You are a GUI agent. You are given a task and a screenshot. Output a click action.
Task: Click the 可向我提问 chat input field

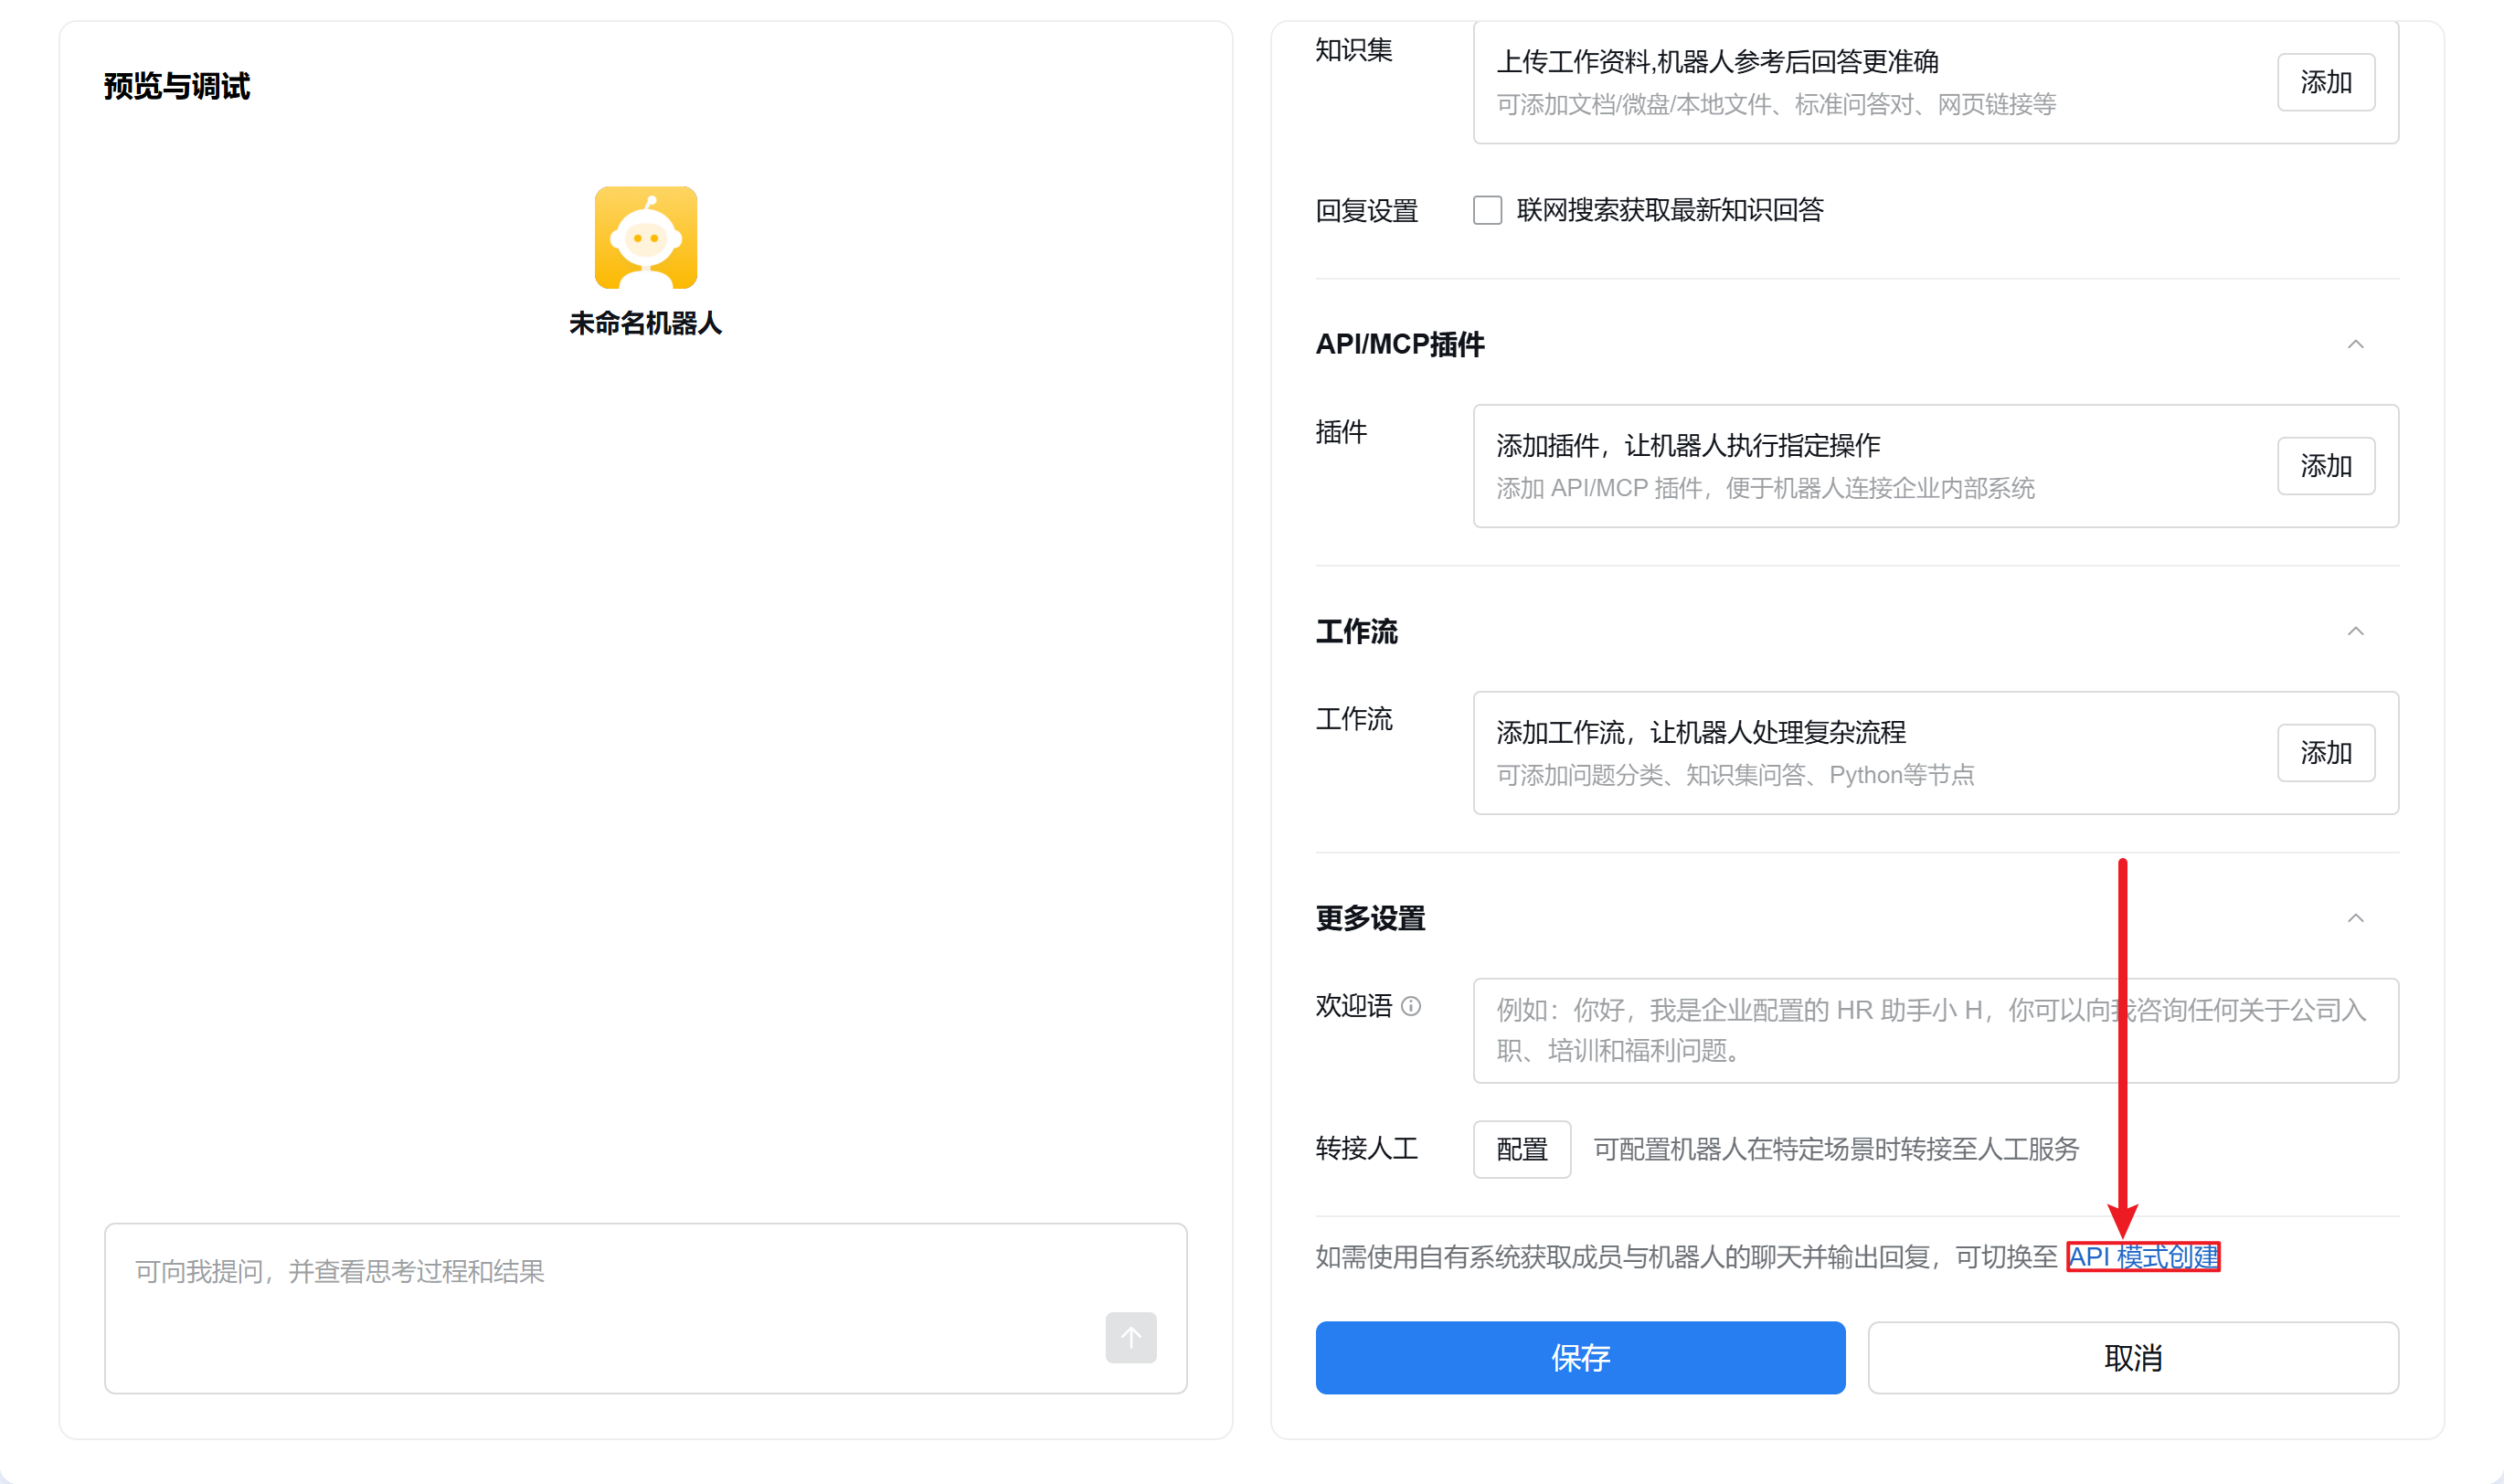coord(600,1285)
